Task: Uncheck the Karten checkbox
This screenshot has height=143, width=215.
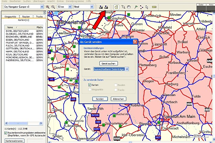Action: [x=90, y=85]
